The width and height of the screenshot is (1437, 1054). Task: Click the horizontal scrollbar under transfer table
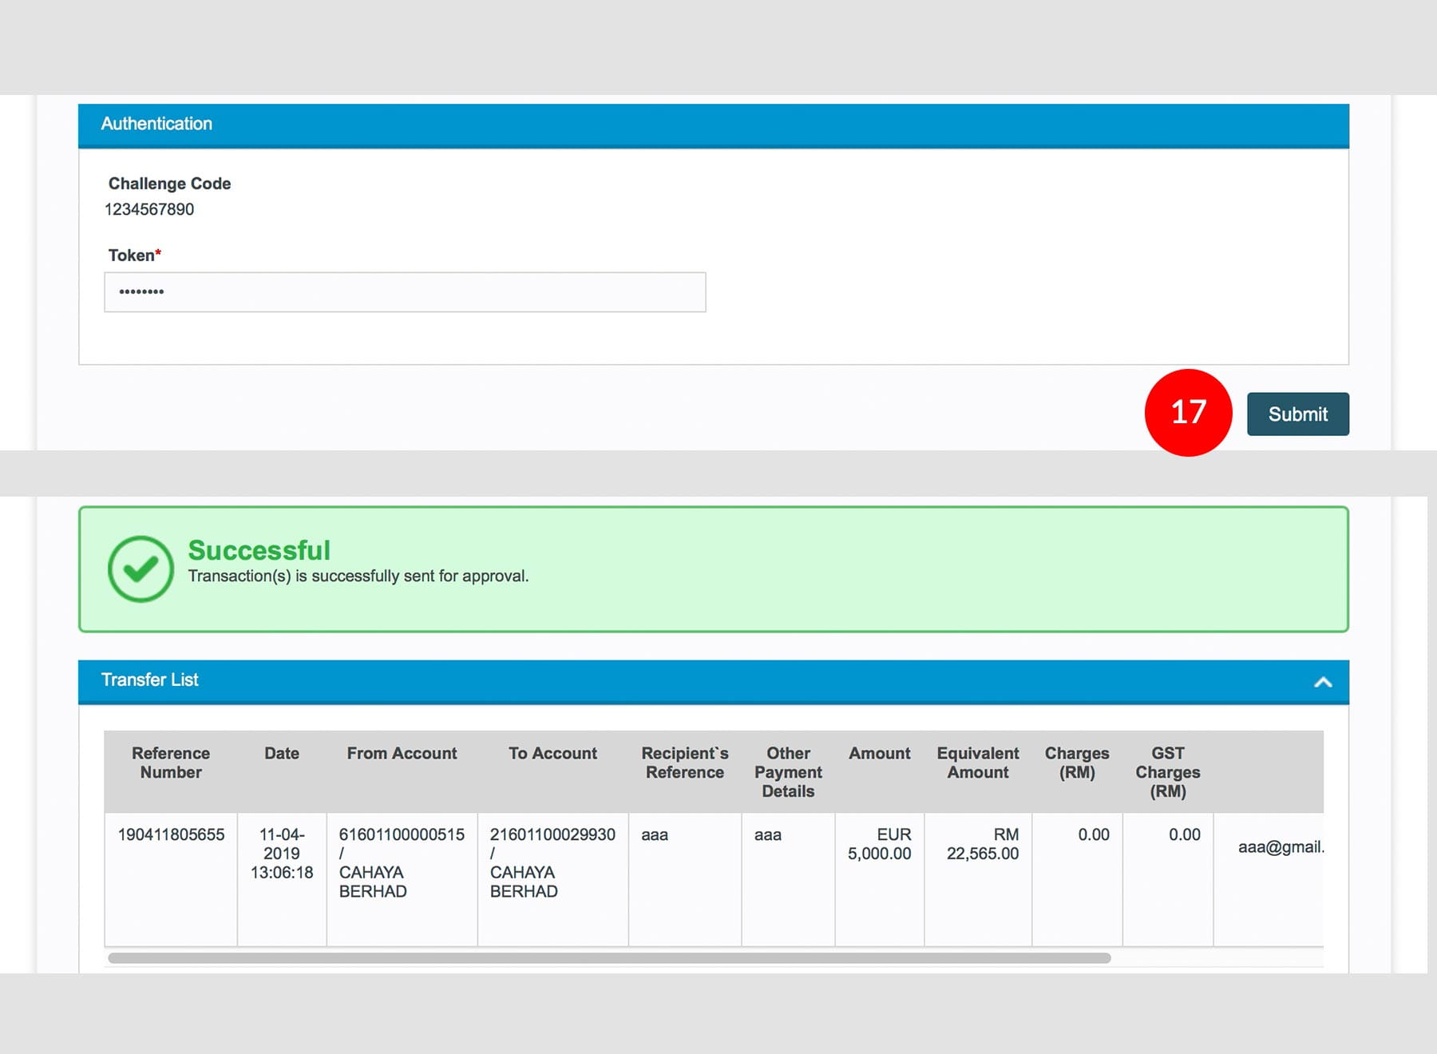tap(608, 958)
